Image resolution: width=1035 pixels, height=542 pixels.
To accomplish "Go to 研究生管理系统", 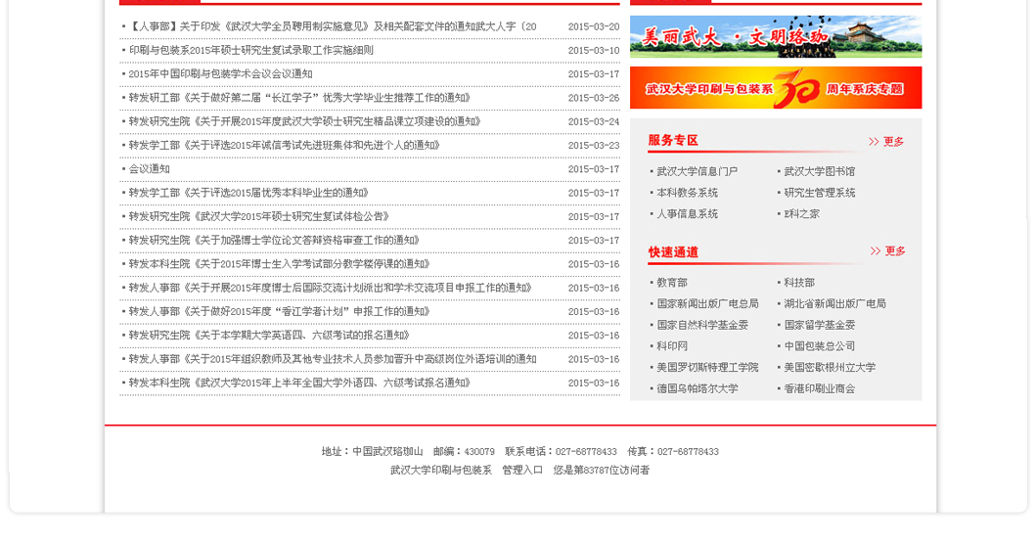I will pos(819,193).
